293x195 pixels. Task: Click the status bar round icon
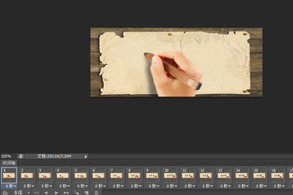21,156
